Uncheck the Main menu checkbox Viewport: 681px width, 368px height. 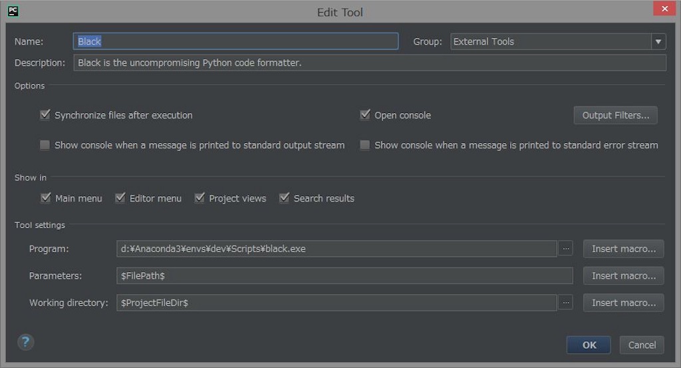(46, 198)
